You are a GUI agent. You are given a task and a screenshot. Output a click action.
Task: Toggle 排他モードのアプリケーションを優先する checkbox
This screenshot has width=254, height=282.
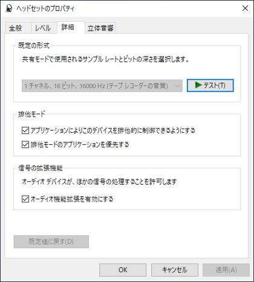click(x=25, y=144)
